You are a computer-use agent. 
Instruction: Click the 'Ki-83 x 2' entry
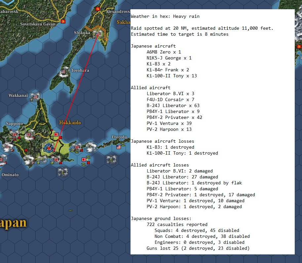(x=159, y=64)
